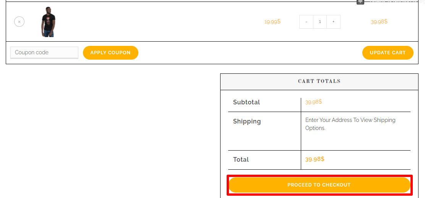
Task: Click the bold 39.98$ Total amount
Action: 315,159
